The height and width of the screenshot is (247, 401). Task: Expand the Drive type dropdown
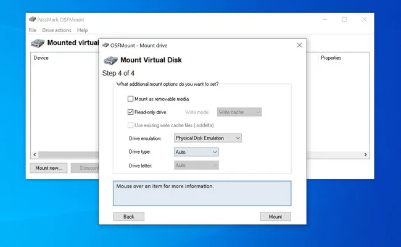196,152
